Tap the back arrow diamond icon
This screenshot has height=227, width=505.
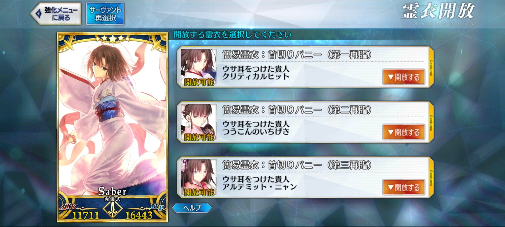click(38, 14)
